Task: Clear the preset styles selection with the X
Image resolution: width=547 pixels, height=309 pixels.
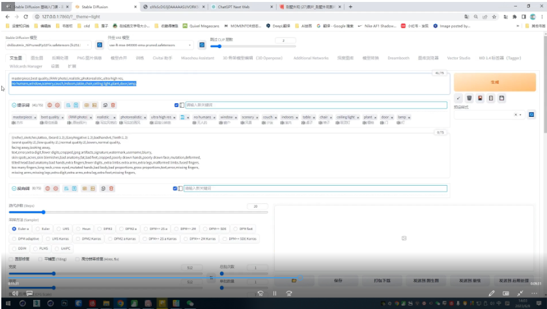Action: (516, 115)
